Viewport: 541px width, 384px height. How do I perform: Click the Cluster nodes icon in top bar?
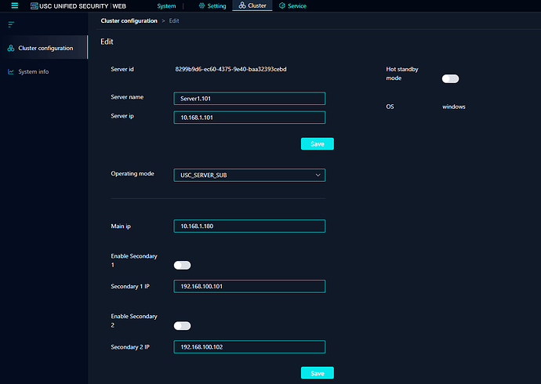242,5
